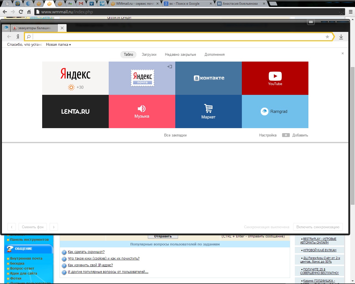
Task: Click the Chrome forward arrow
Action: [x=13, y=12]
